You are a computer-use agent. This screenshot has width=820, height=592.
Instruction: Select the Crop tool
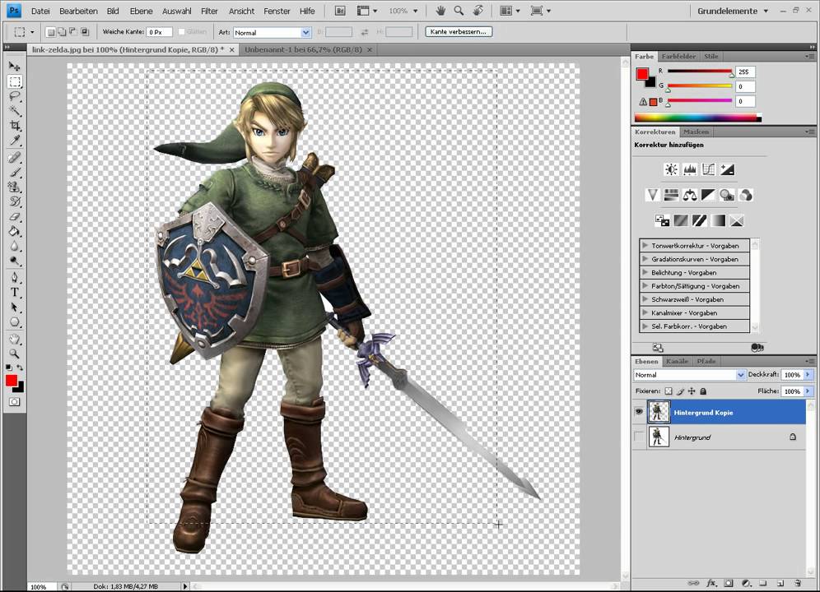(15, 126)
